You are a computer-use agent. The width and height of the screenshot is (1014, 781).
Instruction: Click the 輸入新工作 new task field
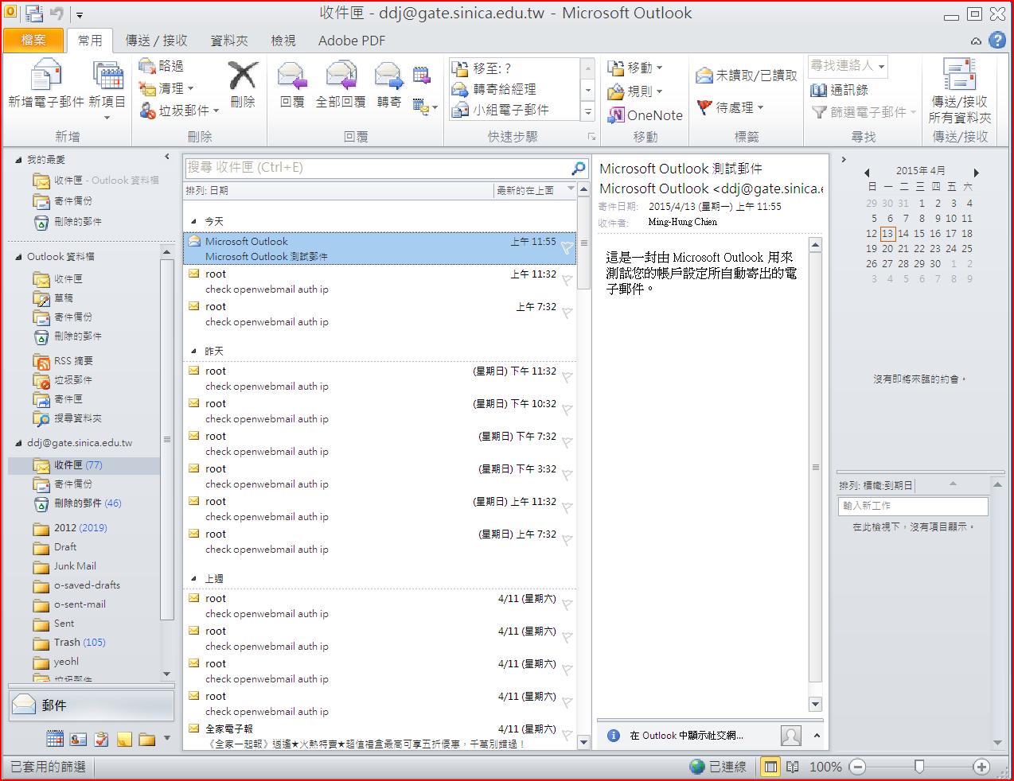[913, 506]
